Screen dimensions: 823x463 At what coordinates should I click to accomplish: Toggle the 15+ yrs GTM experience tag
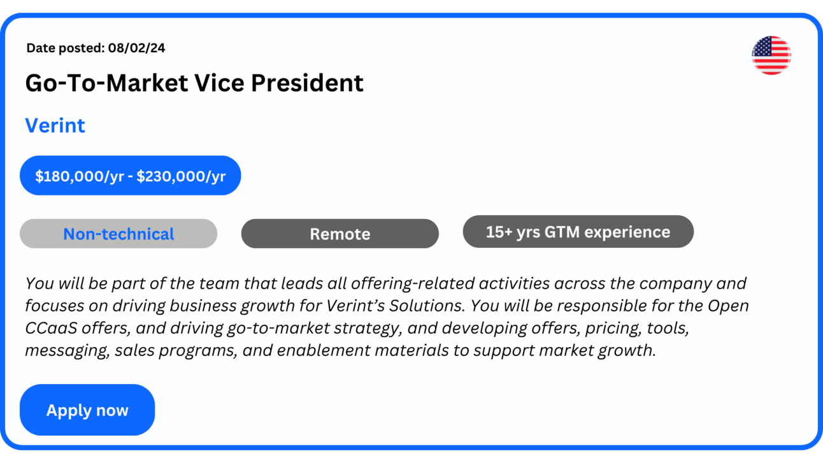[x=578, y=232]
